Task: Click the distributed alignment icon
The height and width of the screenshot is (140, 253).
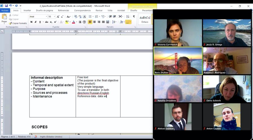Action: (x=108, y=22)
